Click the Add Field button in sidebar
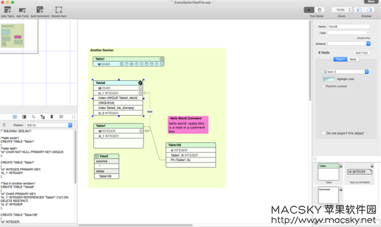The height and width of the screenshot is (227, 381). click(x=361, y=53)
